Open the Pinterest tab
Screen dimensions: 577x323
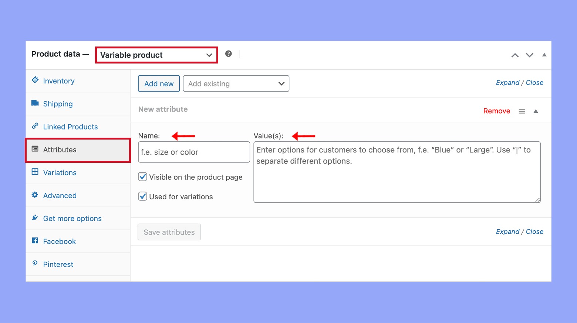78,264
